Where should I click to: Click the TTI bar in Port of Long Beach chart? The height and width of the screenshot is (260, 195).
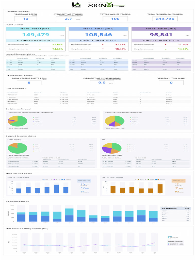160,189
